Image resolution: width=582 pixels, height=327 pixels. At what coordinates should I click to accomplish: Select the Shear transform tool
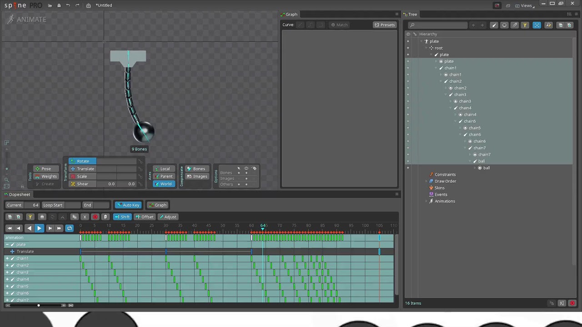tap(82, 184)
